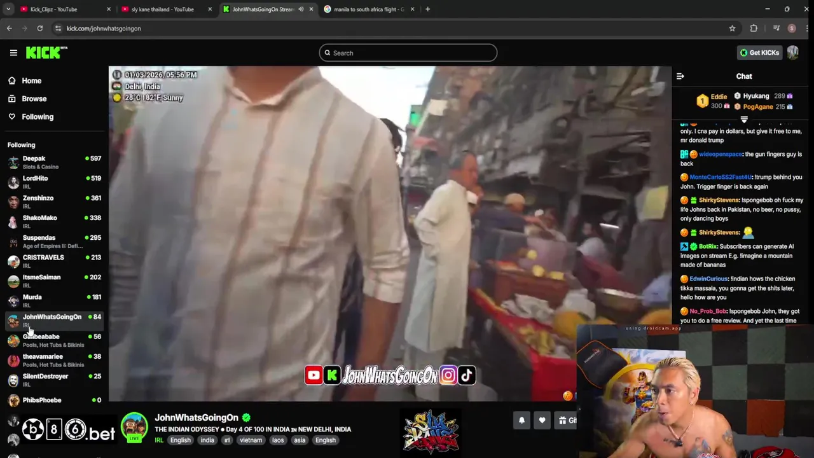Image resolution: width=814 pixels, height=458 pixels.
Task: Open PhibsPhoebe channel in Following list
Action: pyautogui.click(x=54, y=399)
